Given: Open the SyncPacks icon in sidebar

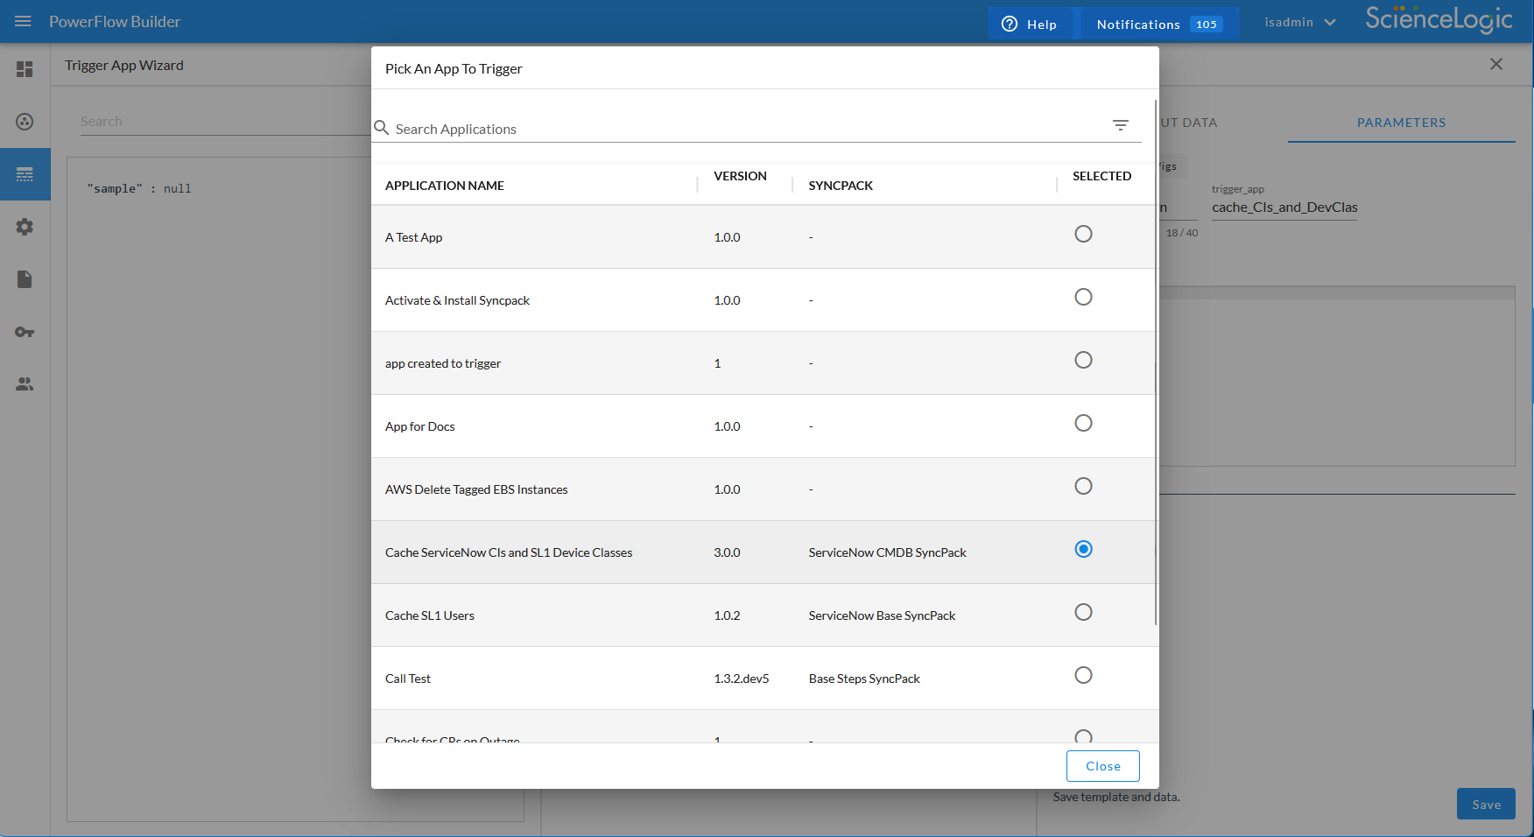Looking at the screenshot, I should point(25,122).
